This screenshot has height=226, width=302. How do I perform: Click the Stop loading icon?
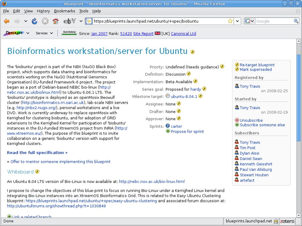pos(45,21)
